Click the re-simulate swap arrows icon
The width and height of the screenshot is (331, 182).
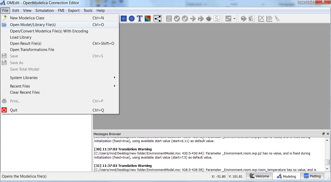(x=228, y=19)
